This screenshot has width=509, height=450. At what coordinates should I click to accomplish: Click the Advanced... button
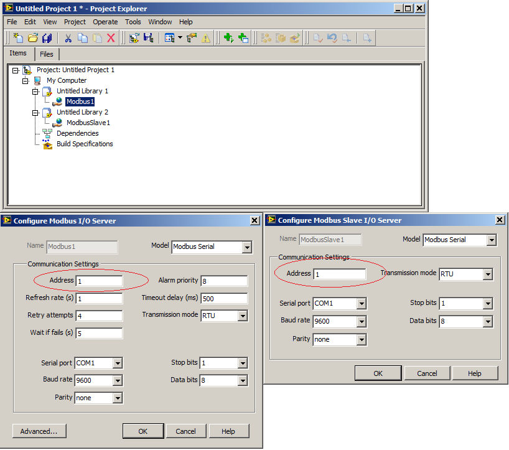point(39,431)
